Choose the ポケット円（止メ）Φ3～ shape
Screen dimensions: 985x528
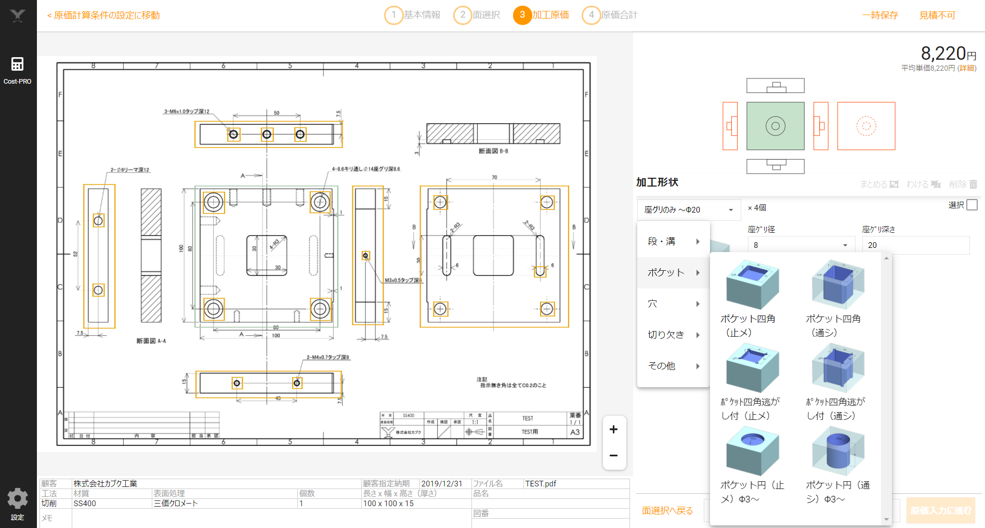click(x=752, y=452)
